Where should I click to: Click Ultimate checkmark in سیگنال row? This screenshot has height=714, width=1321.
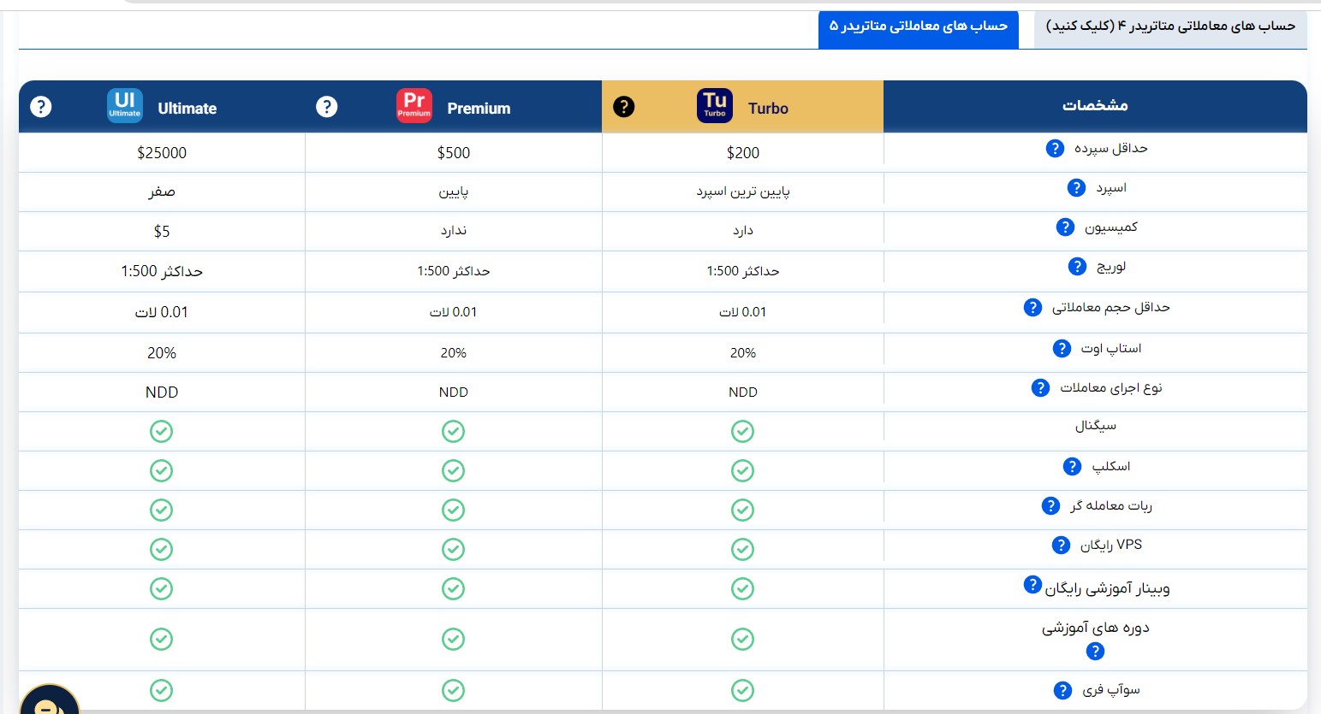pos(162,432)
